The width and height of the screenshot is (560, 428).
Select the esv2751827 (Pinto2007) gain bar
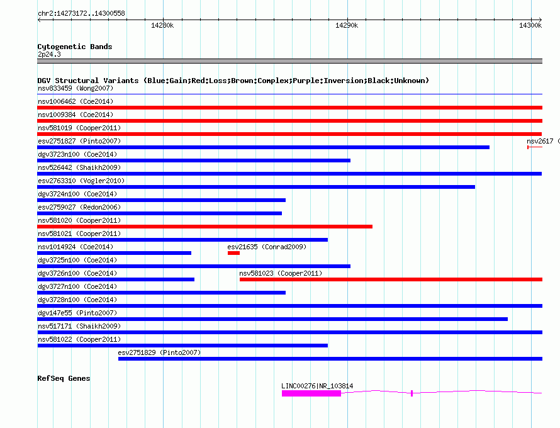(263, 147)
